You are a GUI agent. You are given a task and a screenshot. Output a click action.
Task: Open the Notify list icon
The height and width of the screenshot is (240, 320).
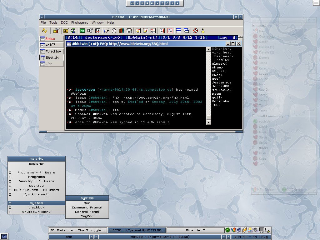pos(162,31)
